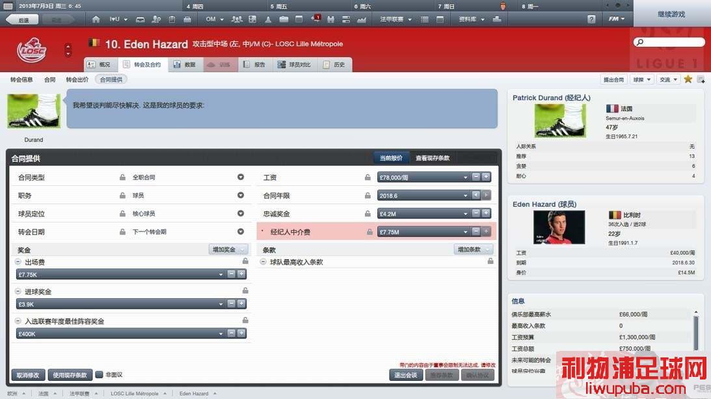Click the 使用现存条款 button
This screenshot has height=399, width=711.
tap(70, 375)
